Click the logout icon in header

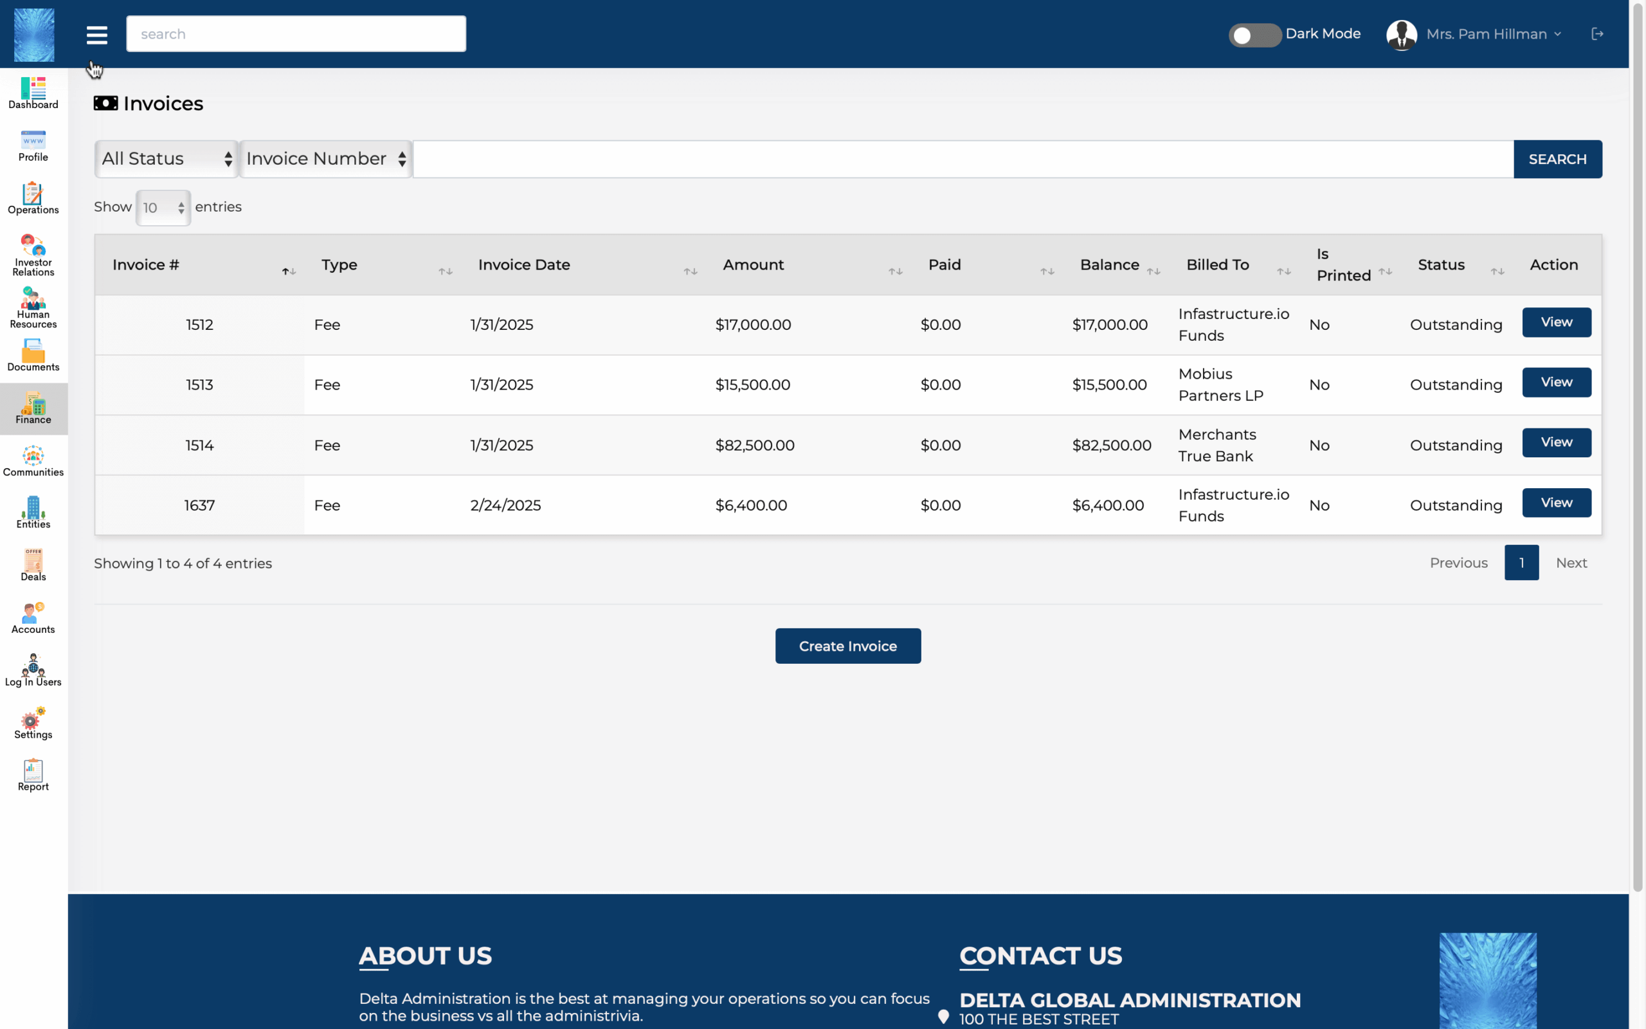tap(1597, 34)
